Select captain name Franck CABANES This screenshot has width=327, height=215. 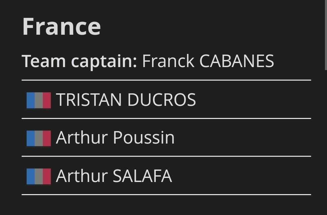point(208,61)
